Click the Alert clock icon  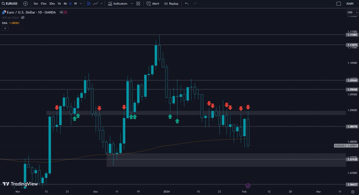pyautogui.click(x=149, y=4)
